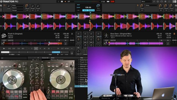Viewport: 177px width, 100px height.
Task: Click the Deck B letter label
Action: click(174, 34)
